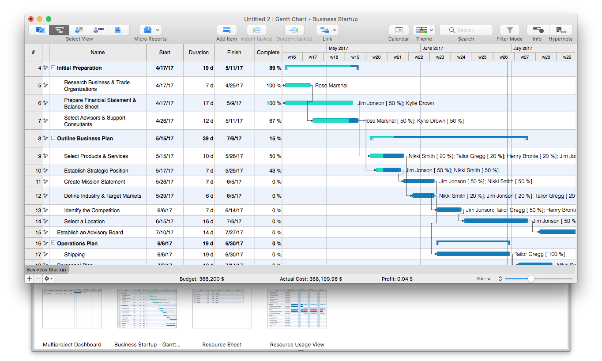Screen dimensions: 602x361
Task: Collapse the Operations Plan group
Action: [53, 243]
